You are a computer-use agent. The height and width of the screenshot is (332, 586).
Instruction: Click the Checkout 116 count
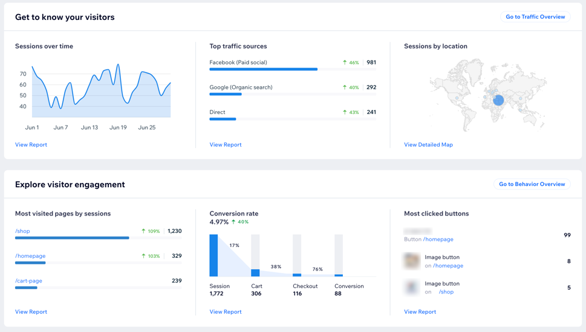point(297,293)
